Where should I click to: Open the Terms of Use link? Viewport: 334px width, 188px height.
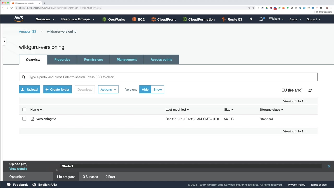[319, 185]
